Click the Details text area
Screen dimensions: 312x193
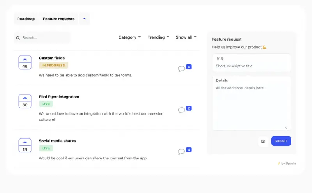point(251,103)
